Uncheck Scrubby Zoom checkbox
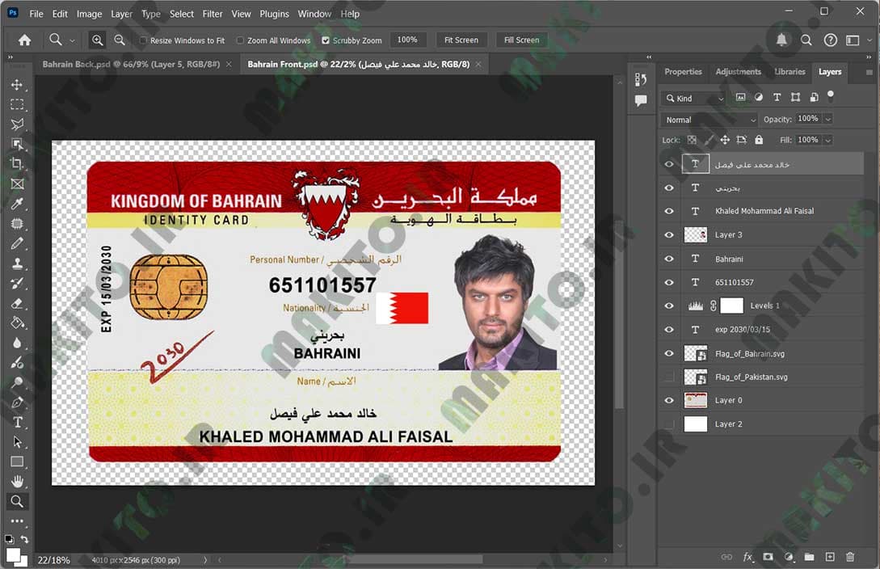 (326, 40)
